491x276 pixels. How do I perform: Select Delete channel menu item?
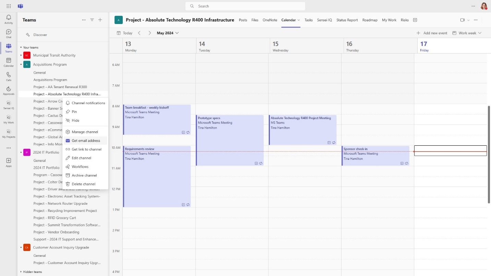point(86,184)
